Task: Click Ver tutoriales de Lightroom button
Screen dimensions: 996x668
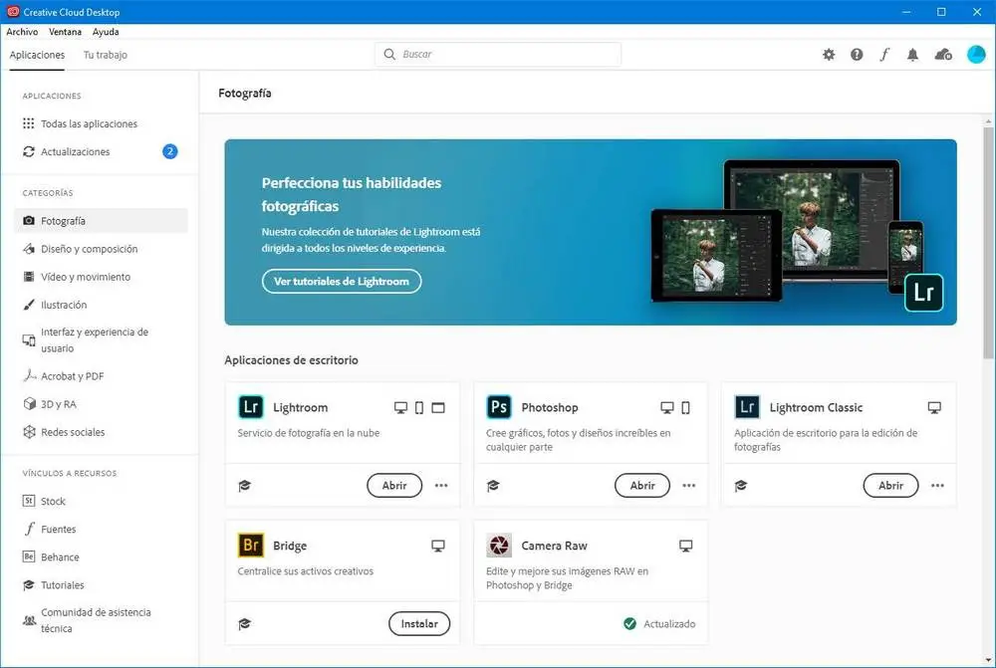Action: point(342,282)
